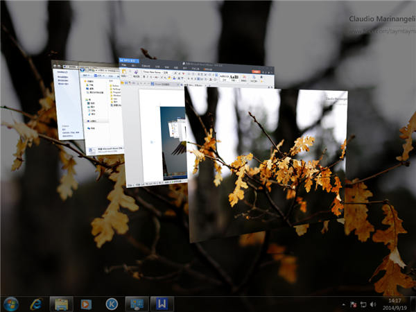Click the Action Center flag tray icon
The height and width of the screenshot is (312, 416).
pyautogui.click(x=354, y=304)
